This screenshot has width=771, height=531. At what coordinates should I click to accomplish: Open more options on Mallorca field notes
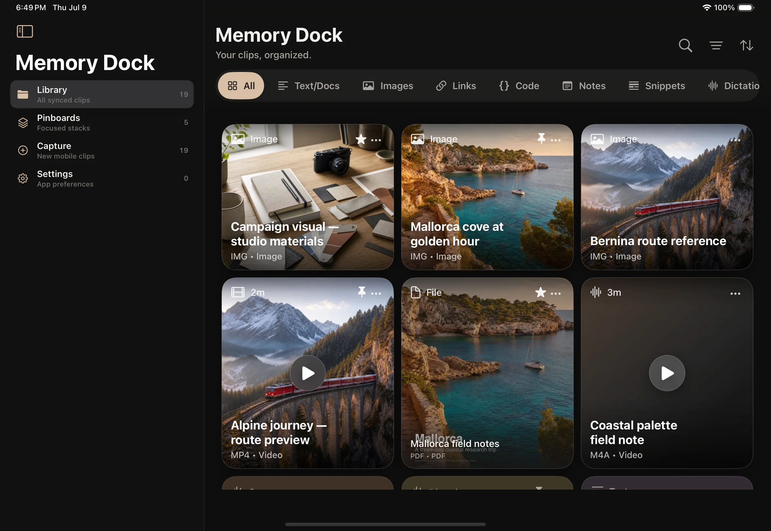coord(556,294)
